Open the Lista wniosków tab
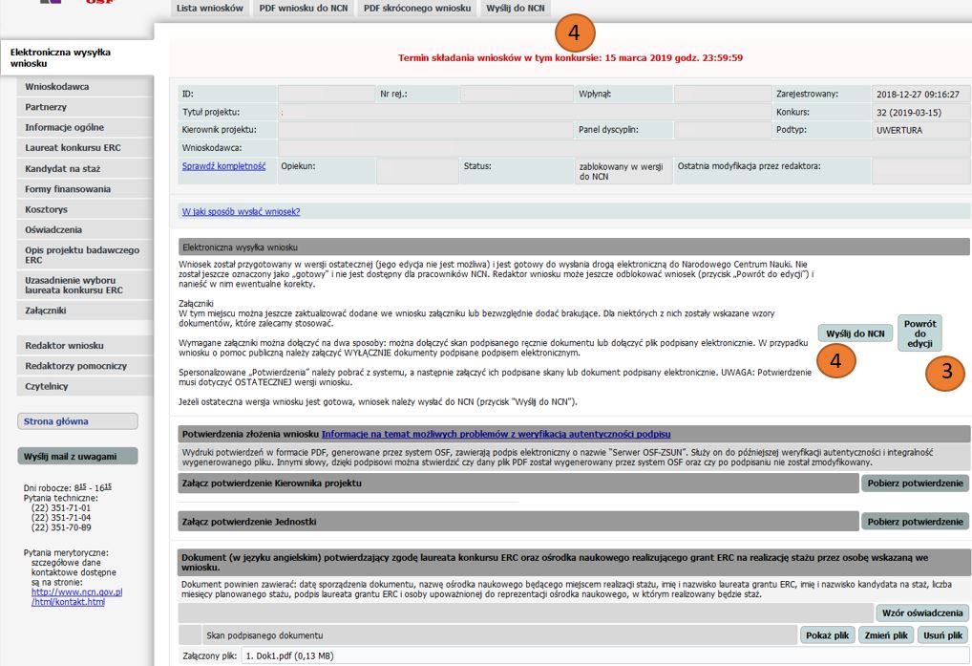Screen dimensions: 972x666 (x=209, y=8)
